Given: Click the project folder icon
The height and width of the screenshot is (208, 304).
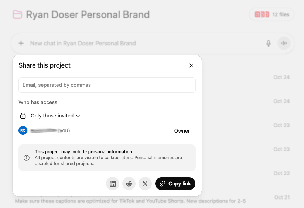Looking at the screenshot, I should pos(17,15).
